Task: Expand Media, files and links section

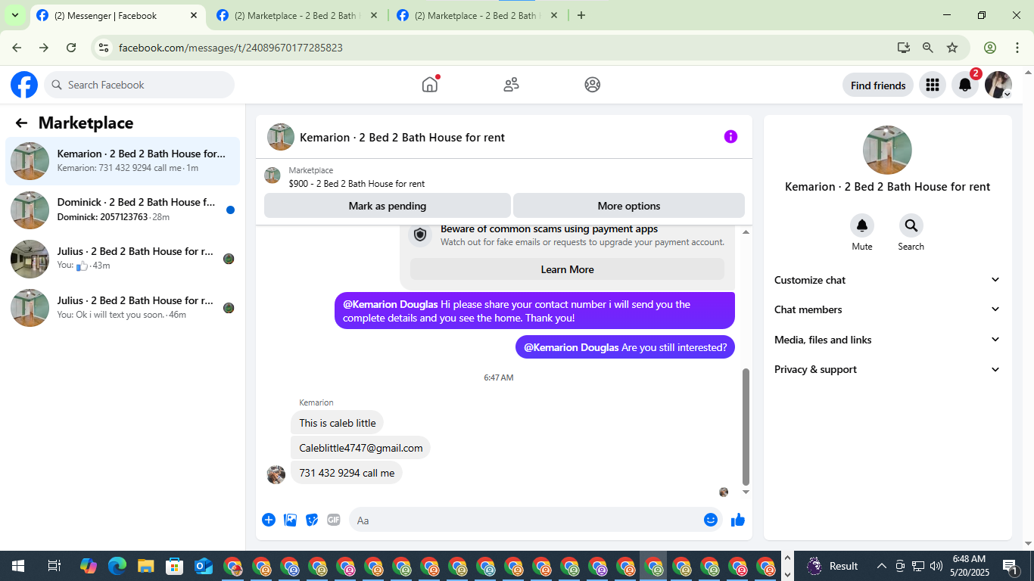Action: click(887, 340)
